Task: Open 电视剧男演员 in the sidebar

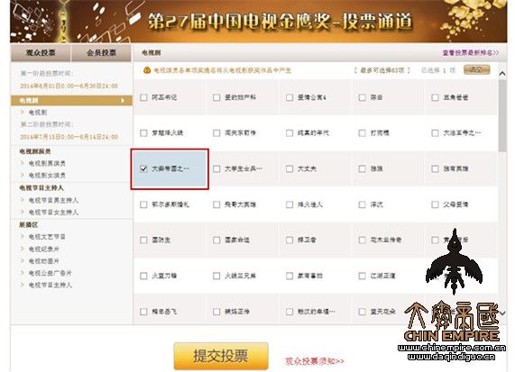Action: tap(47, 163)
